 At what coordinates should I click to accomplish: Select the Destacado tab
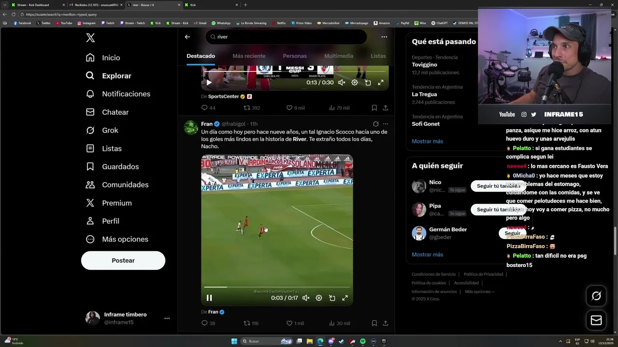pyautogui.click(x=201, y=56)
